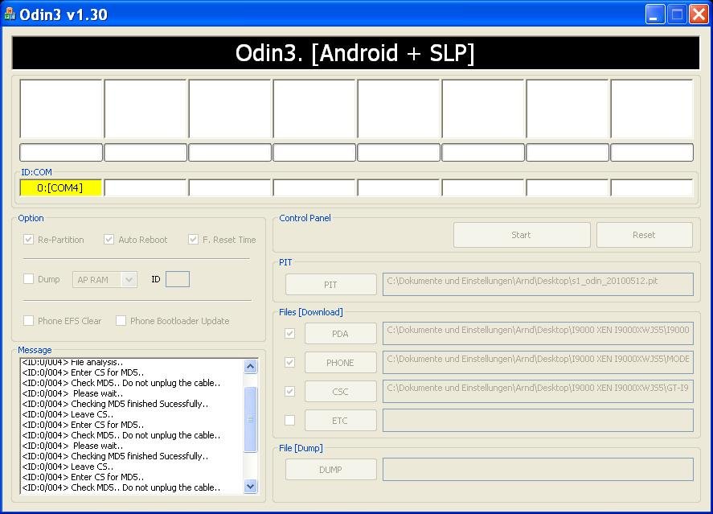This screenshot has height=514, width=713.
Task: Browse for a PIT file using the PIT button
Action: coord(331,285)
